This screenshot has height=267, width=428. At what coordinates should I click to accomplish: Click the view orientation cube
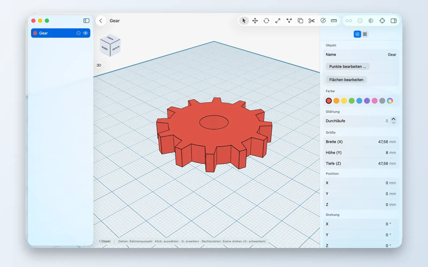(110, 45)
